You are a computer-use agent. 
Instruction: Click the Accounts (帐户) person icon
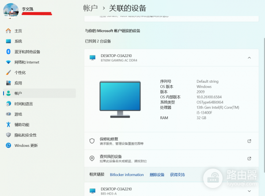pos(8,93)
